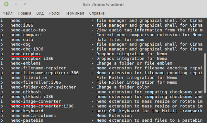Click the nemo-media-columns package text
Screen dimensions: 207x123
click(33, 116)
